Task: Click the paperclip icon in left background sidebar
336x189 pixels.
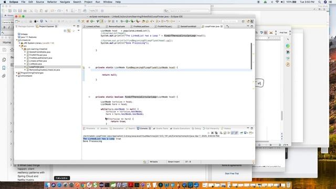Action: click(x=4, y=76)
